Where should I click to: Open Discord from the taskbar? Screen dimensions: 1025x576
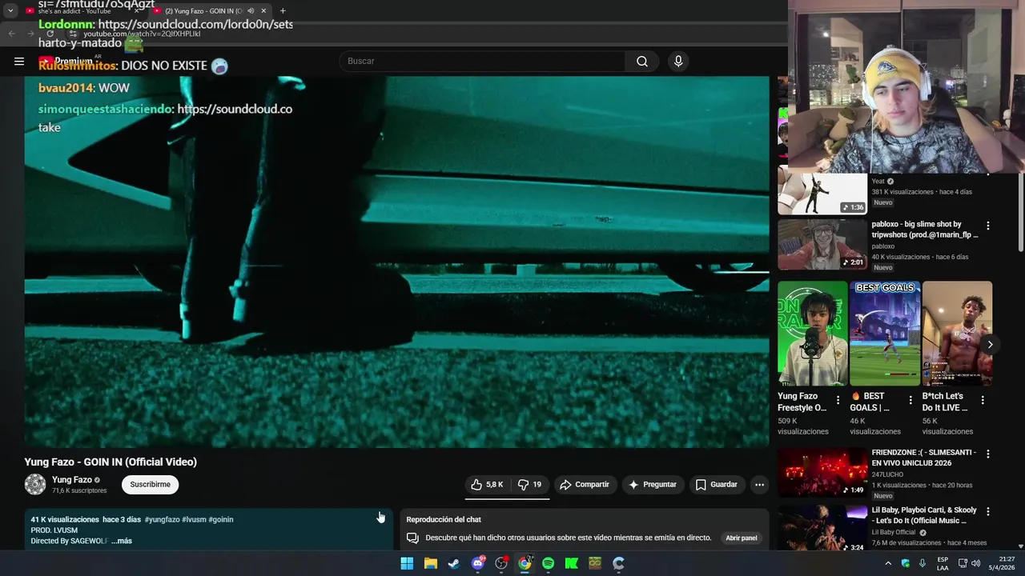tap(478, 563)
